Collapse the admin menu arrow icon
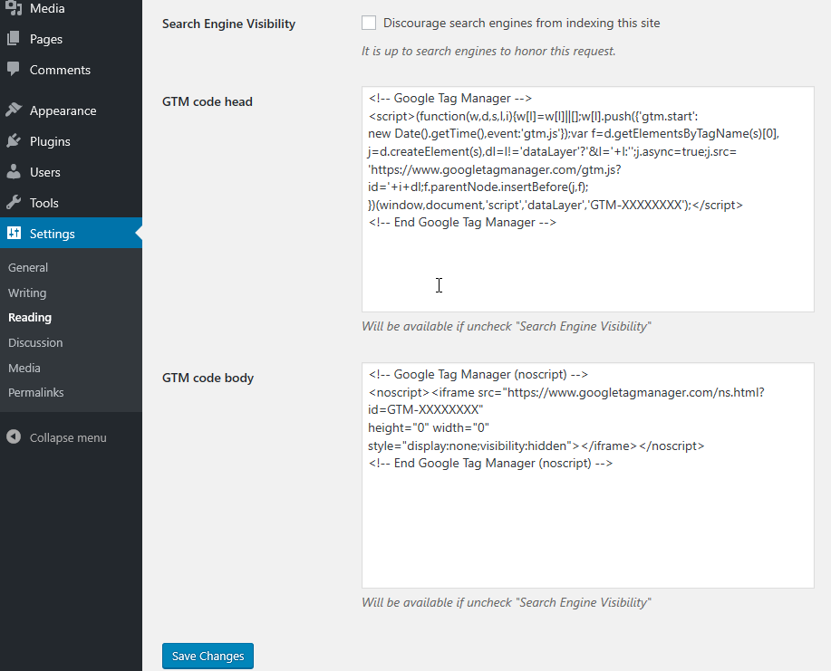Image resolution: width=831 pixels, height=671 pixels. 14,436
